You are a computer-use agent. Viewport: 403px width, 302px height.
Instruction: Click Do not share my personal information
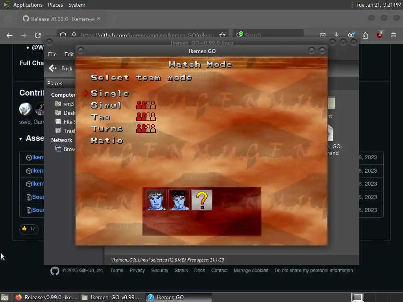(x=314, y=271)
